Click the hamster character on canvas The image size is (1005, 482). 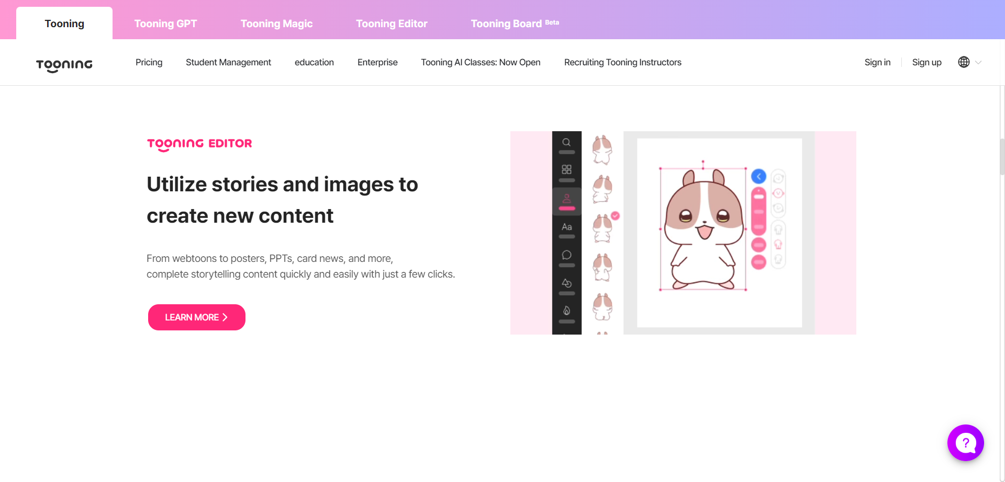pyautogui.click(x=703, y=230)
